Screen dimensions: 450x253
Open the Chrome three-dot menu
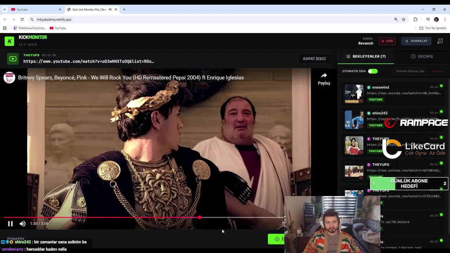[x=445, y=19]
